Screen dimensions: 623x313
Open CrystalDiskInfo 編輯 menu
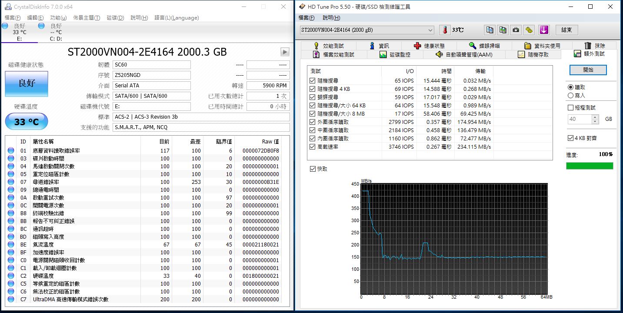coord(35,18)
